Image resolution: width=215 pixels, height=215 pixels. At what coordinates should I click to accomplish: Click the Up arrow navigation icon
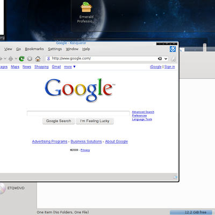point(11,59)
